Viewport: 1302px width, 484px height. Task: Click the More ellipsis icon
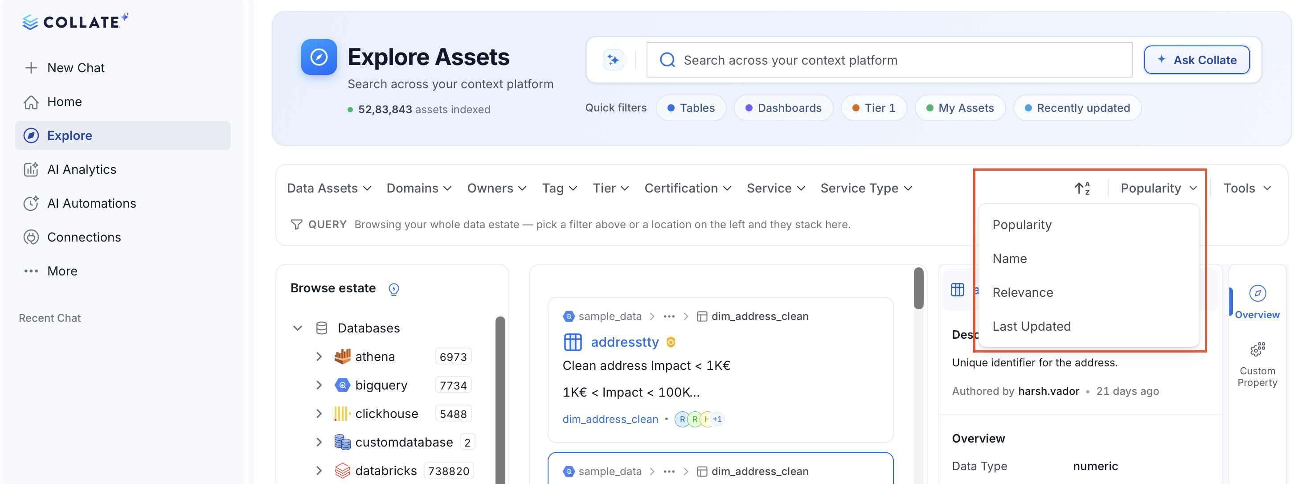coord(31,271)
